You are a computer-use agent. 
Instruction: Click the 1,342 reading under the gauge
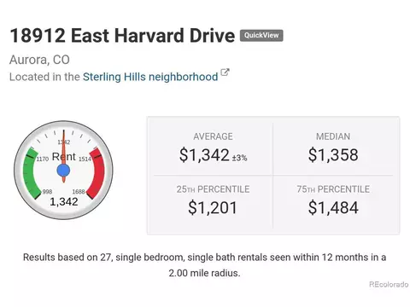pos(64,202)
